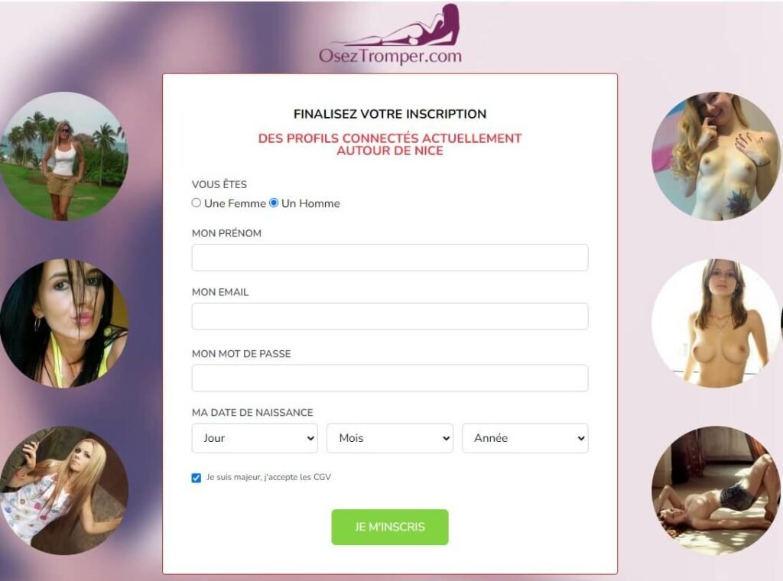Open profile photo of woman lying on floor
The width and height of the screenshot is (783, 581).
[716, 490]
